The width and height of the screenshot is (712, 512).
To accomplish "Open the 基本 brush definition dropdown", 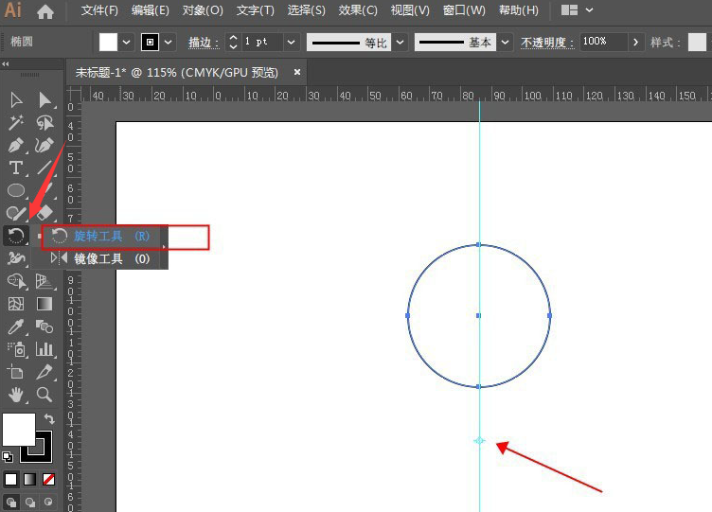I will [505, 43].
